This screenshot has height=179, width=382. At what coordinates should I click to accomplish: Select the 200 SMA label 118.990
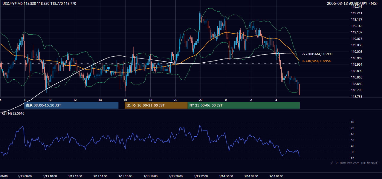coord(317,54)
